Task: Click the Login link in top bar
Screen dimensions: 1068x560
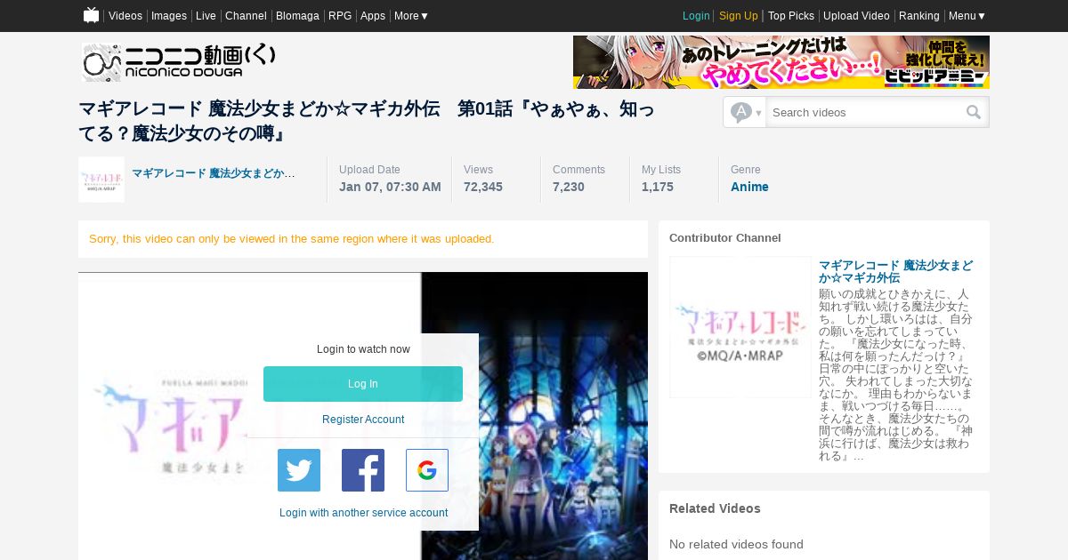Action: (696, 16)
